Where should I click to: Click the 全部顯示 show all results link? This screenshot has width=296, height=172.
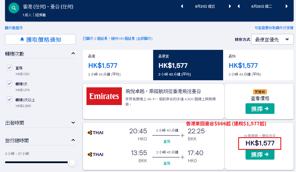(x=144, y=39)
